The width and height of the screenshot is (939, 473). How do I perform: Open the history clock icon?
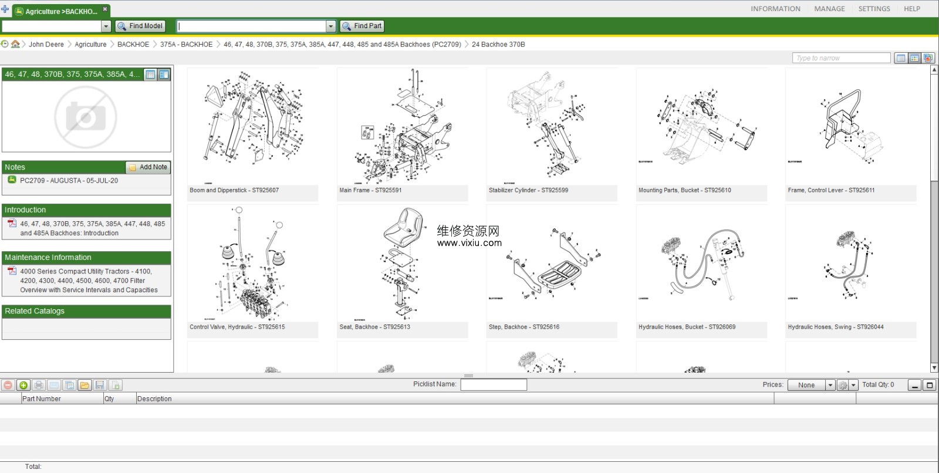click(x=5, y=44)
